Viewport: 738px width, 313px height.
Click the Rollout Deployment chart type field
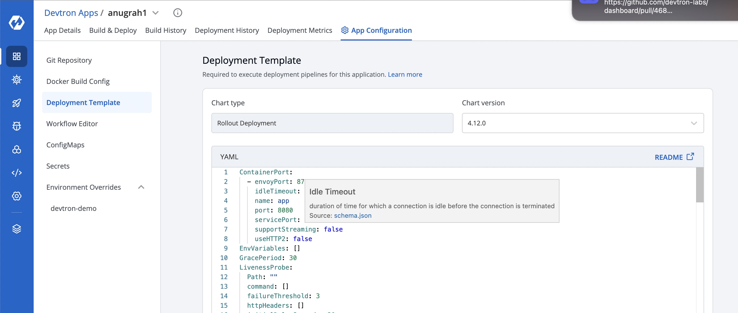[332, 123]
